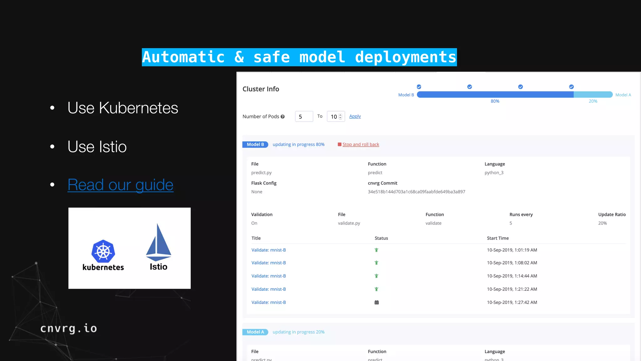Click the minimum pods input showing 5
The height and width of the screenshot is (361, 641).
coord(304,117)
